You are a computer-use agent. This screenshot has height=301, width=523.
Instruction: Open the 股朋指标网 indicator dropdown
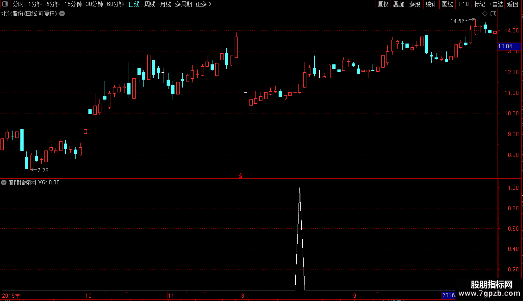click(4, 182)
